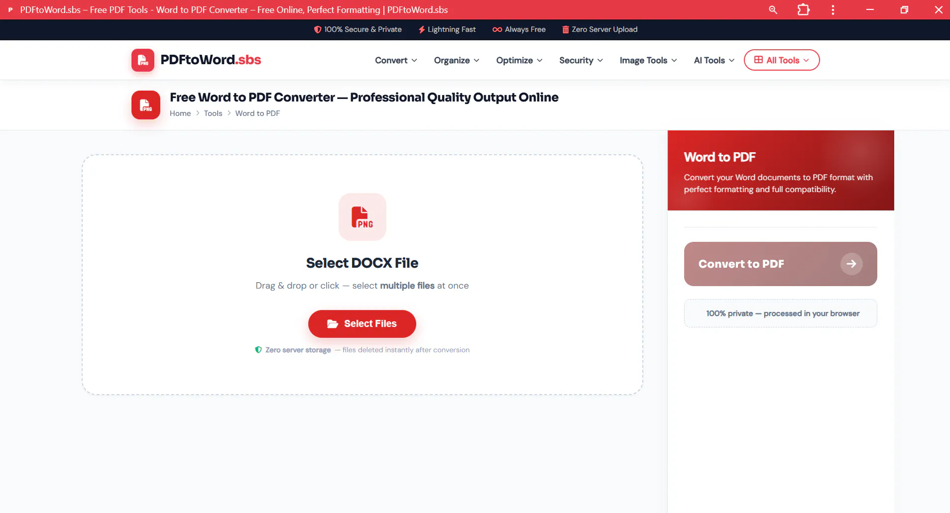Click the lightning bolt icon by Lightning Fast
The image size is (950, 513).
[x=422, y=30]
